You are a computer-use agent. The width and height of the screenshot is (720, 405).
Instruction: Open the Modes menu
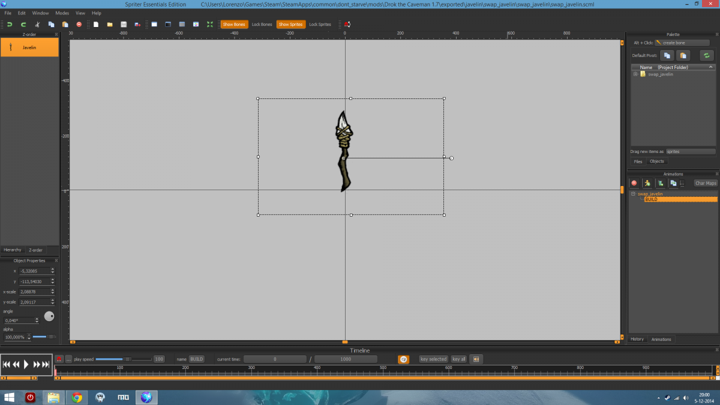[62, 13]
